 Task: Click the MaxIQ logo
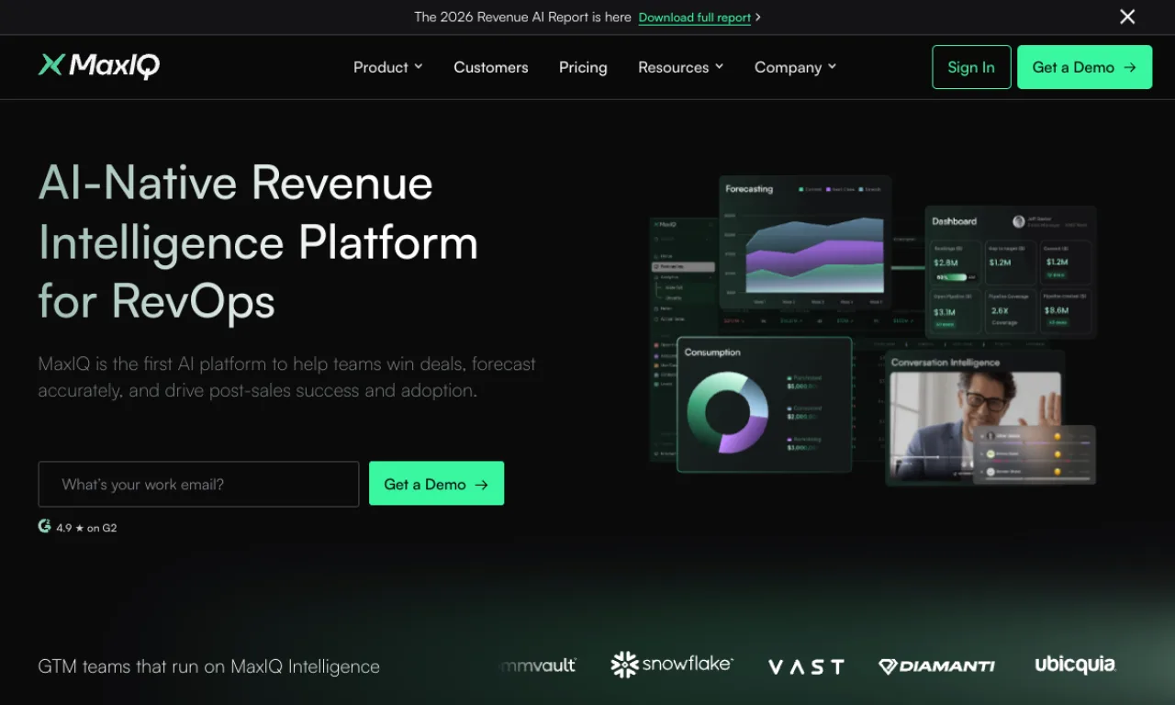coord(99,66)
